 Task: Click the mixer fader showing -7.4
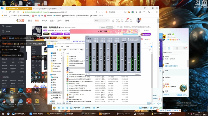[x=115, y=61]
